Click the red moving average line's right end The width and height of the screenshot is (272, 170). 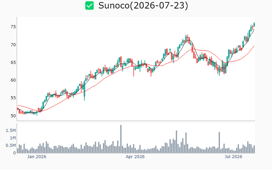254,46
